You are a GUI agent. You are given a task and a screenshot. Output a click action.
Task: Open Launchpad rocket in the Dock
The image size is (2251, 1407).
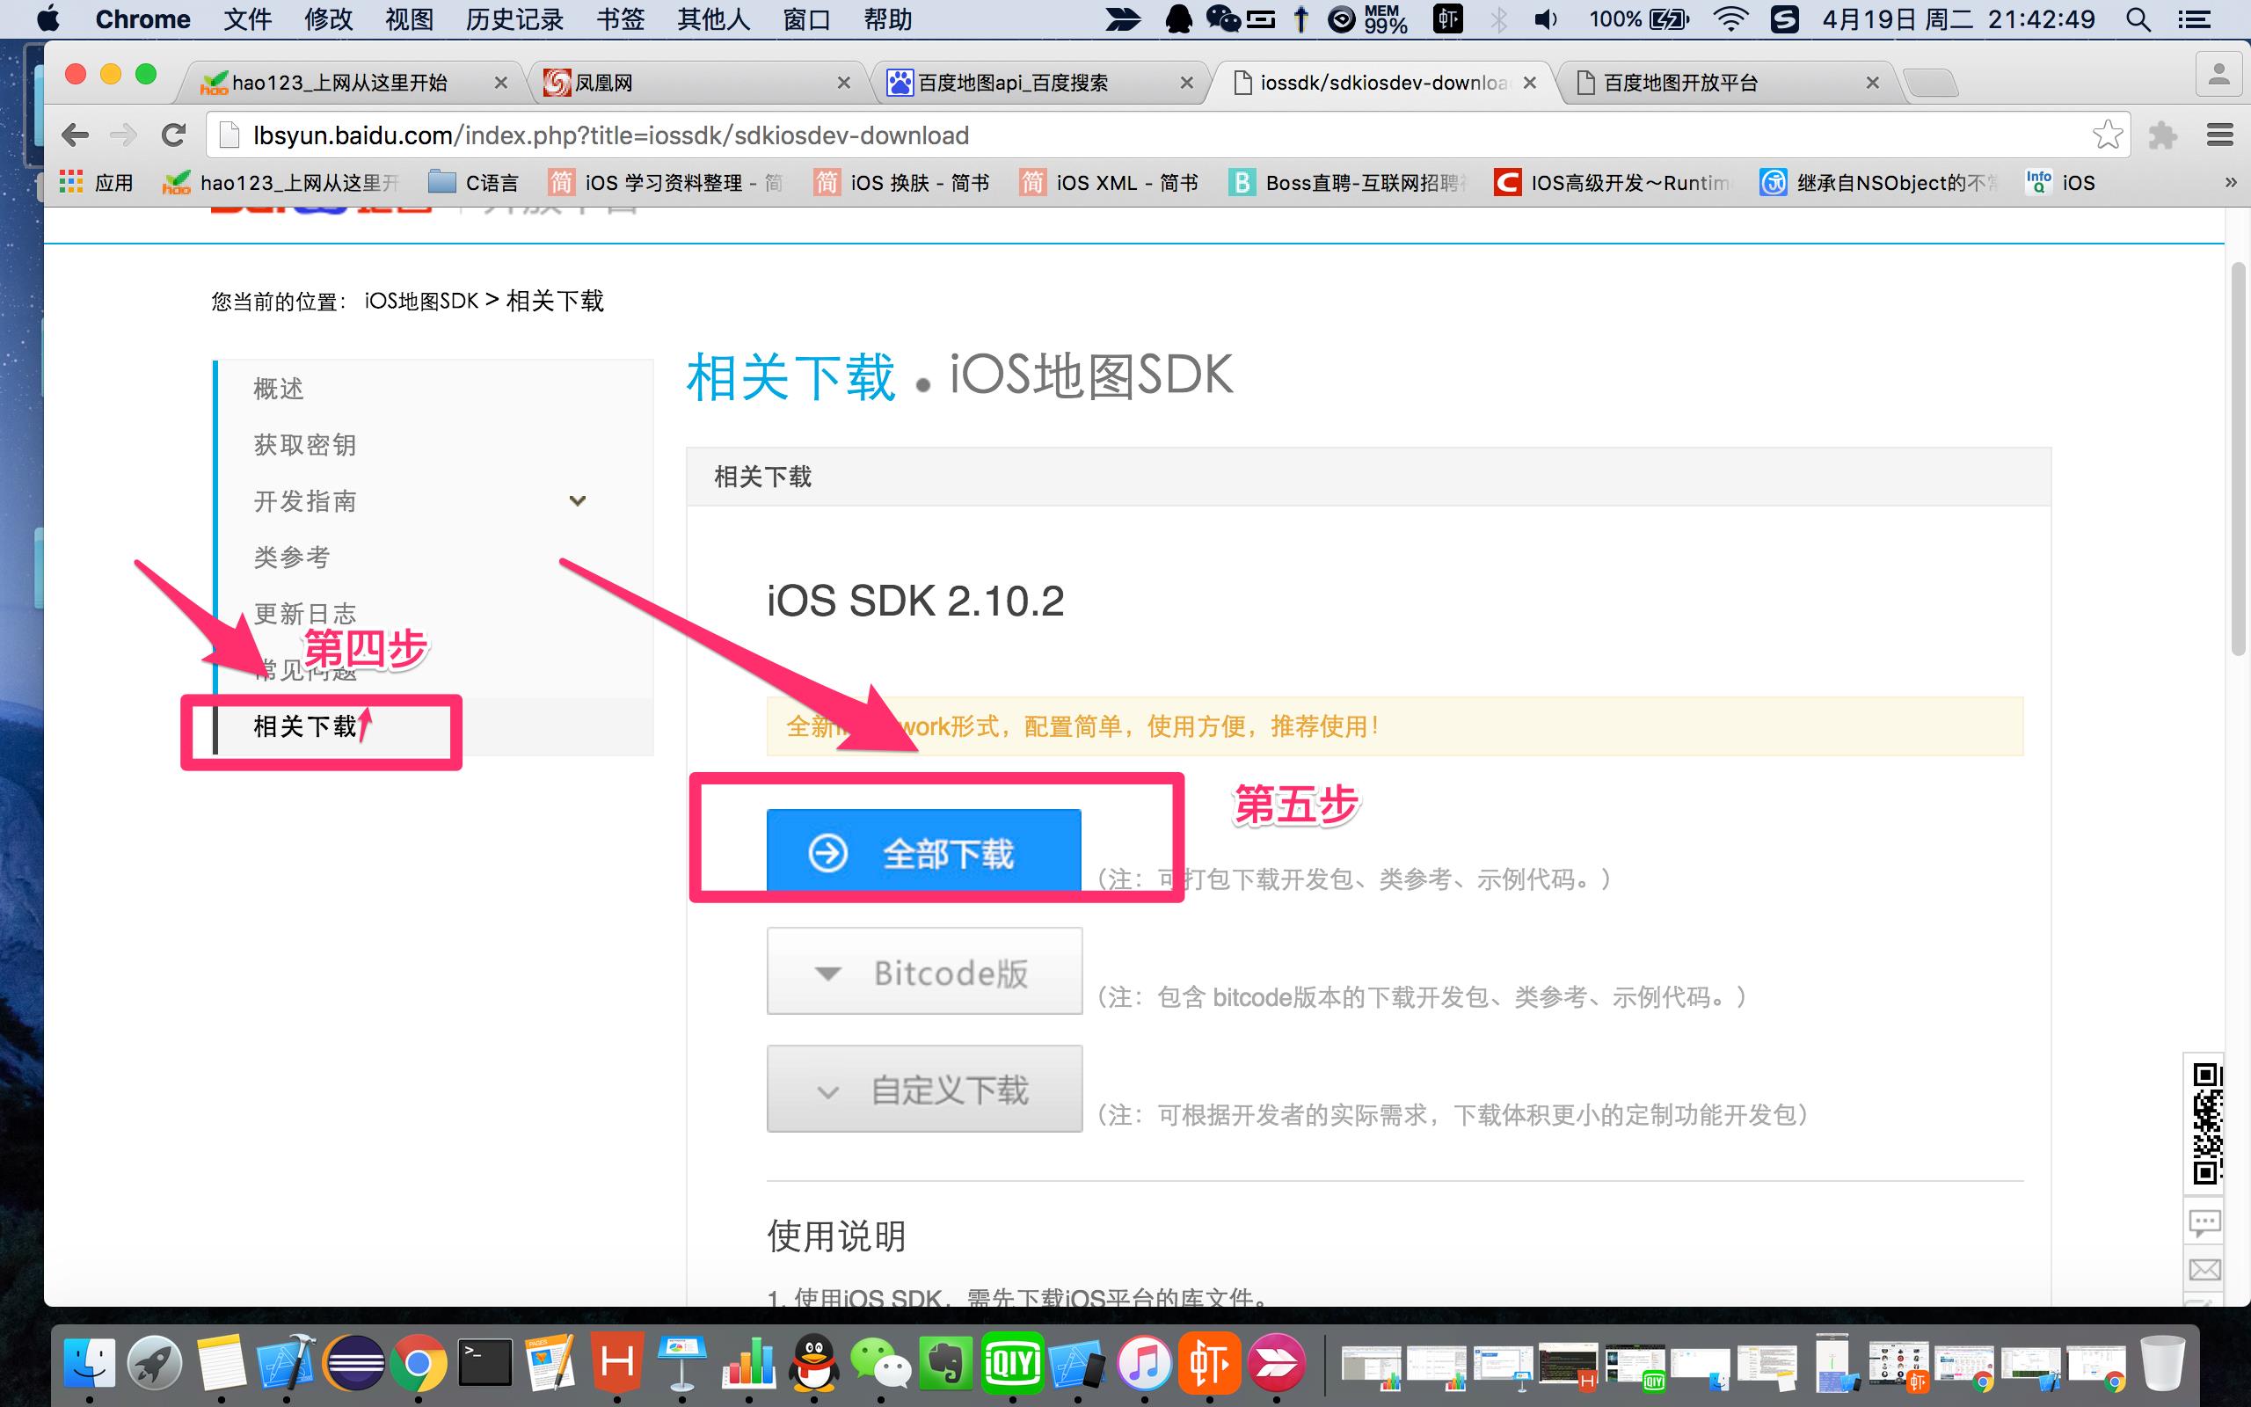[155, 1364]
